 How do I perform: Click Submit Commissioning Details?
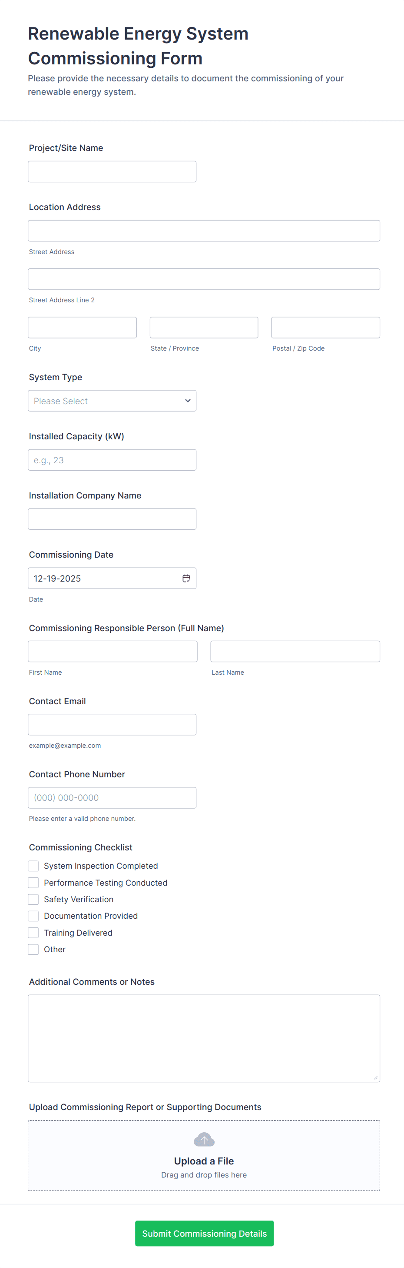(204, 1233)
